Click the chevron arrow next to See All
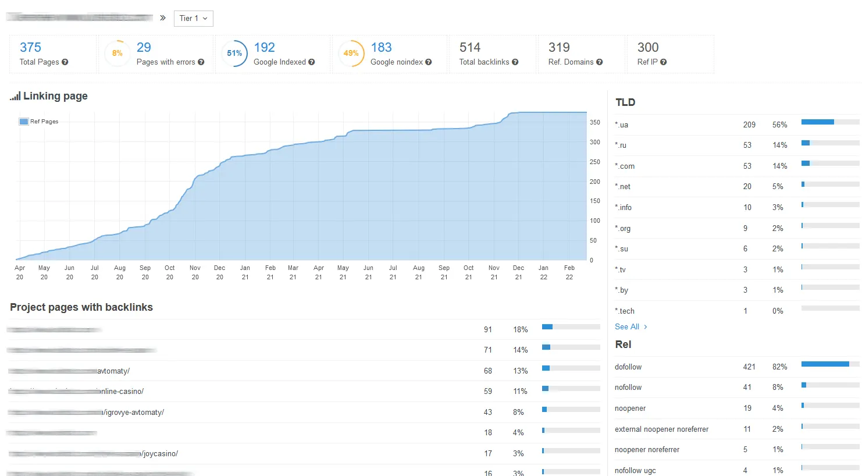The image size is (862, 476). click(x=646, y=327)
